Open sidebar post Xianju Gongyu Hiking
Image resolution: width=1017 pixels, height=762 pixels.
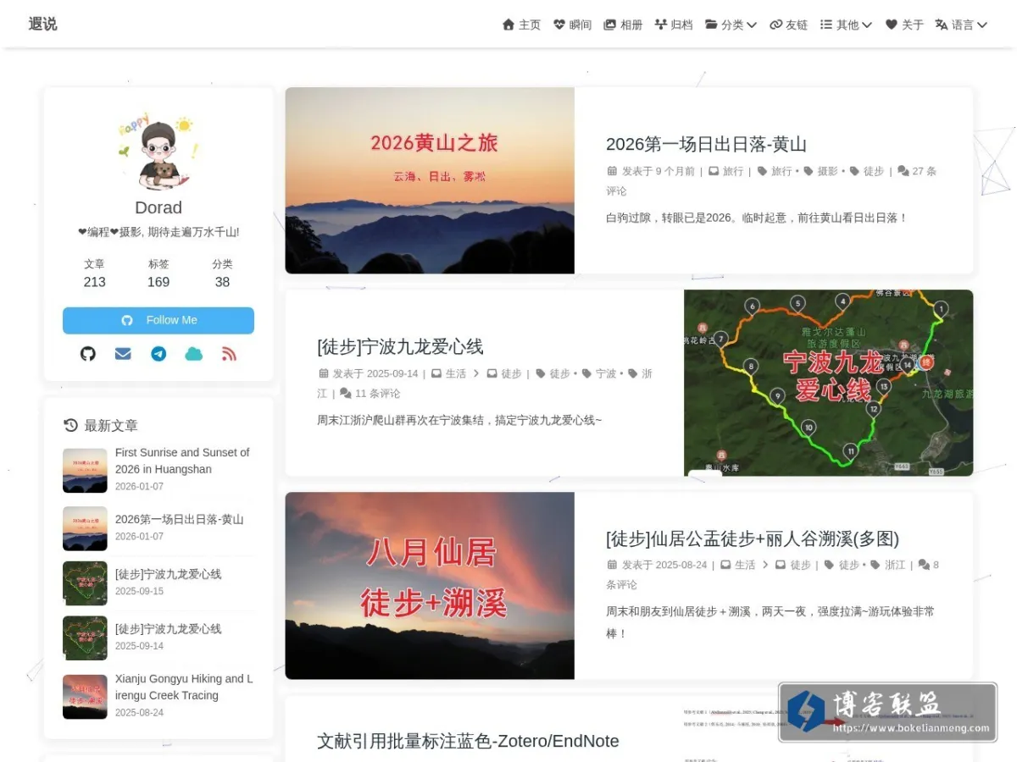pyautogui.click(x=184, y=687)
